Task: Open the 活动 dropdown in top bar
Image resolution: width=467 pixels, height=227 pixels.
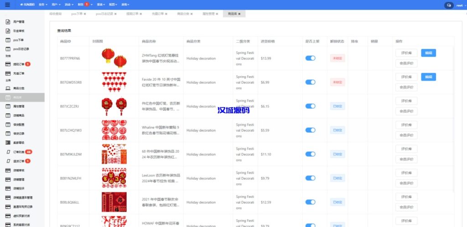Action: (x=69, y=5)
